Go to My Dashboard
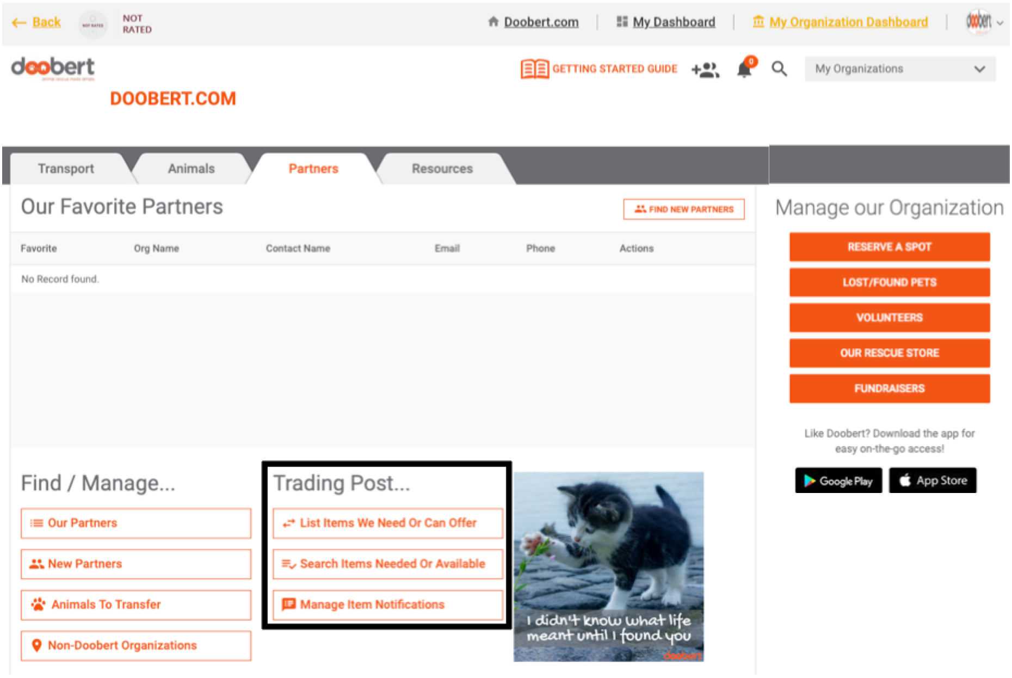The width and height of the screenshot is (1012, 678). (x=674, y=22)
